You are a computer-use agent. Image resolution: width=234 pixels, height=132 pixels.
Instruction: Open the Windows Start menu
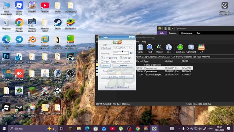[4, 129]
